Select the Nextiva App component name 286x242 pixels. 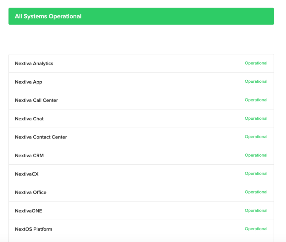click(29, 82)
